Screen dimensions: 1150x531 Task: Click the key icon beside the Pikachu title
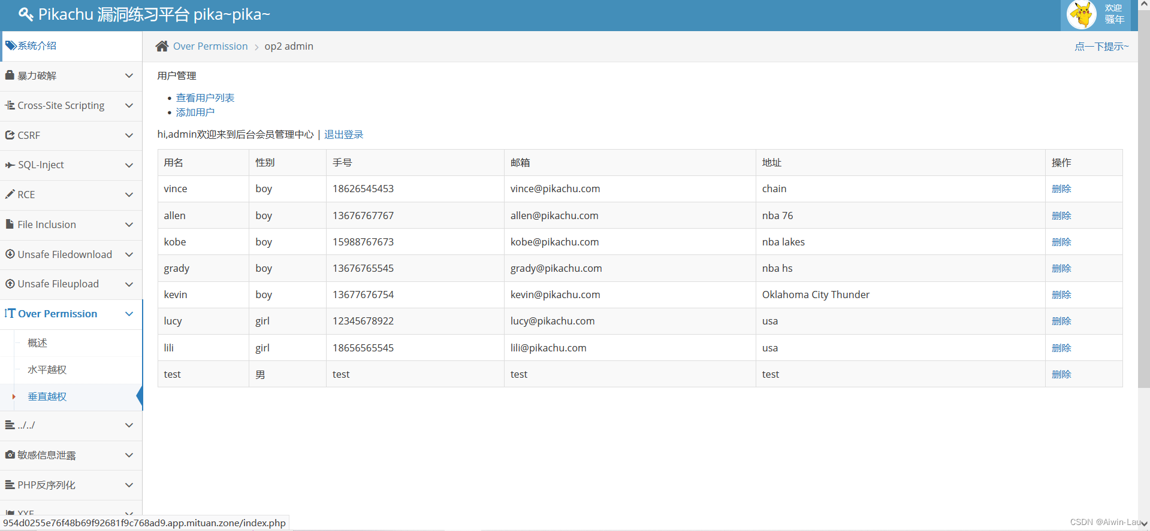(25, 14)
